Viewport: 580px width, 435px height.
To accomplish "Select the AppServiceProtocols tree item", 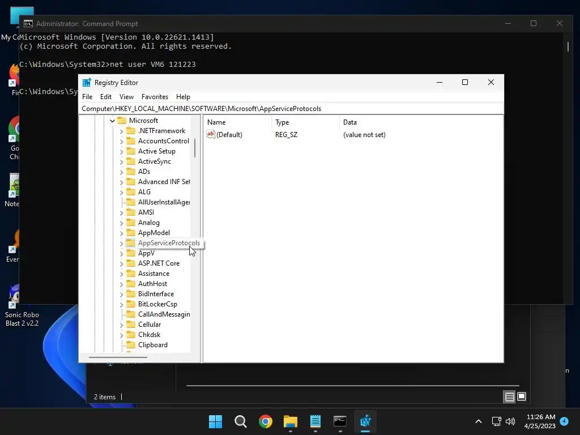I will [169, 243].
